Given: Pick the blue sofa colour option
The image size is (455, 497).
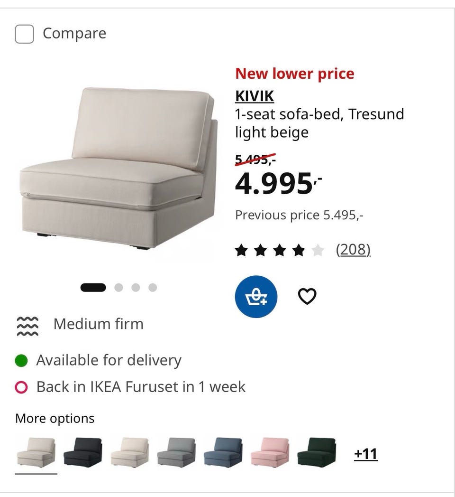Looking at the screenshot, I should (x=223, y=452).
